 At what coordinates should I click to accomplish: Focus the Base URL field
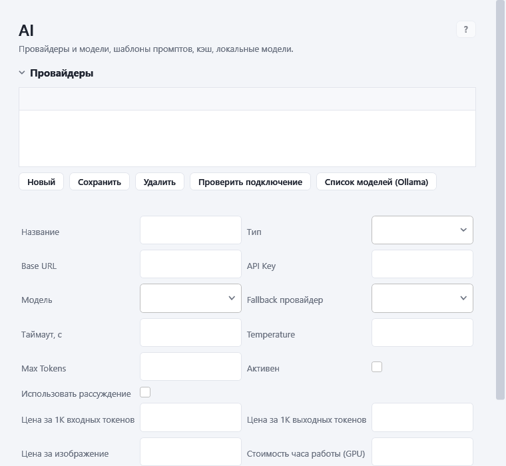click(190, 264)
